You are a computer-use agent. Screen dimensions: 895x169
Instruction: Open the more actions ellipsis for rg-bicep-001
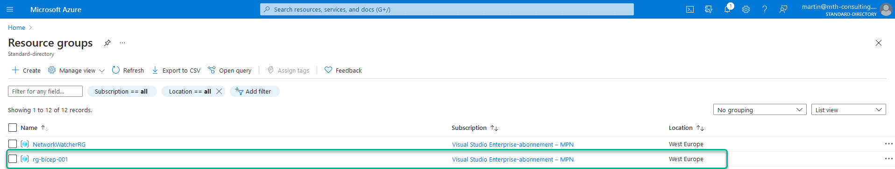[x=888, y=159]
